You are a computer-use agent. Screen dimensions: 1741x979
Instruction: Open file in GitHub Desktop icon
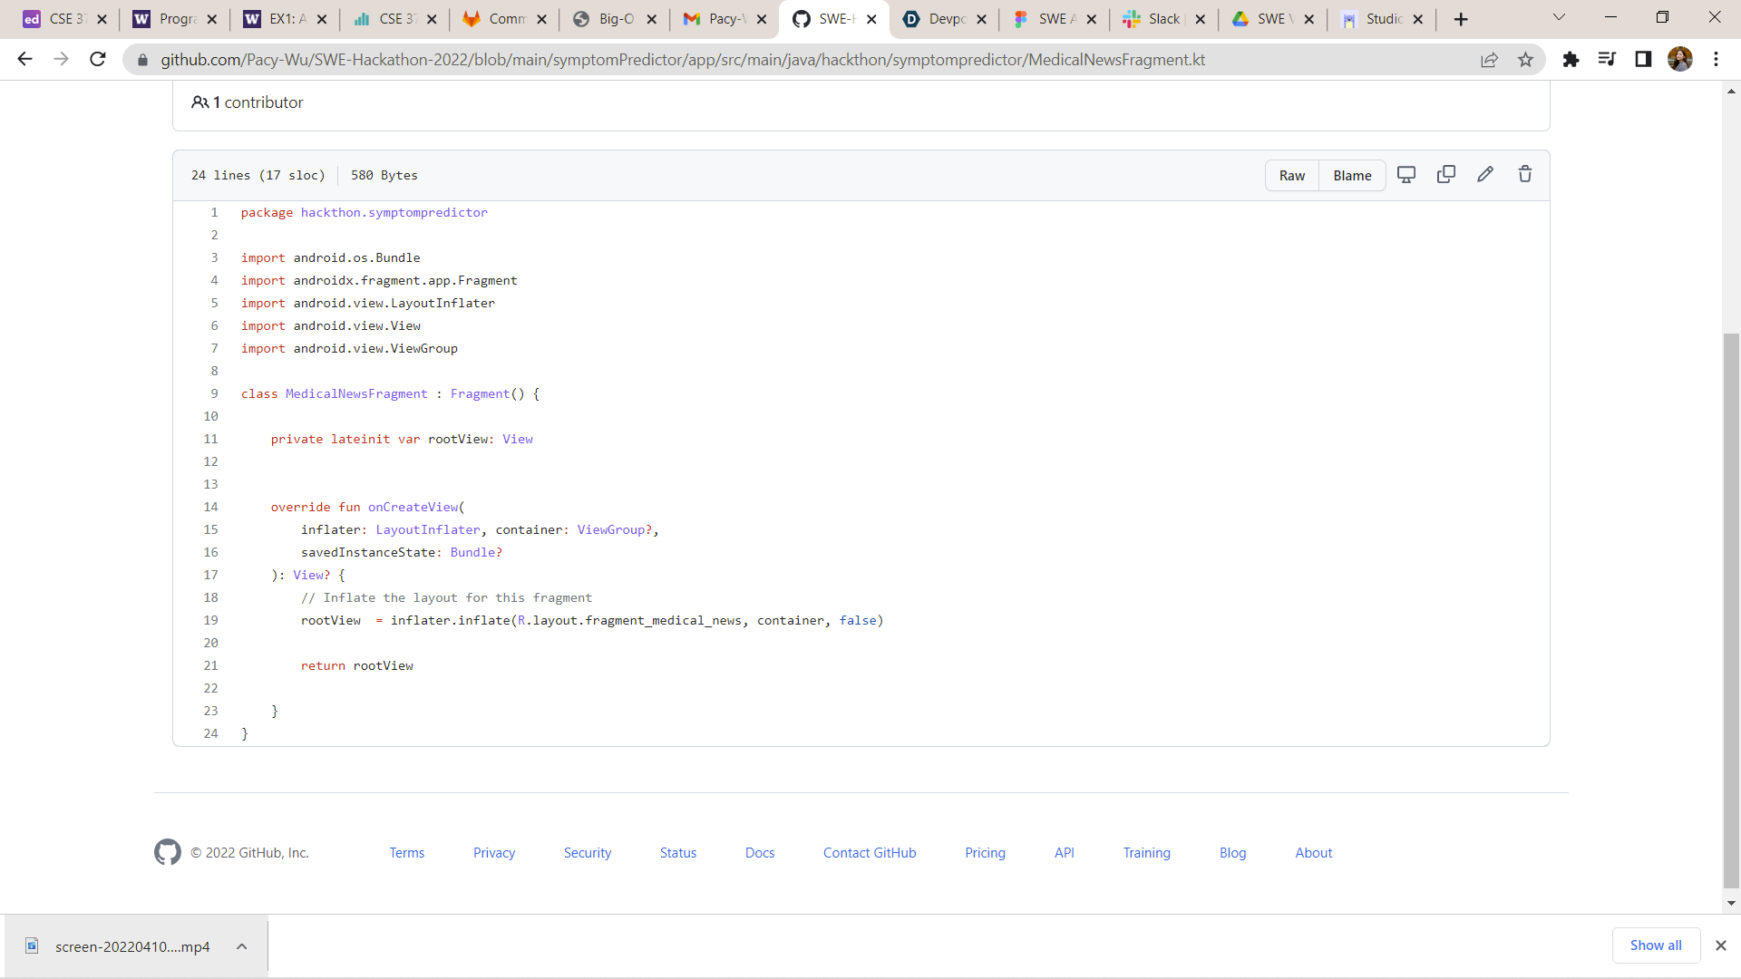click(1406, 175)
